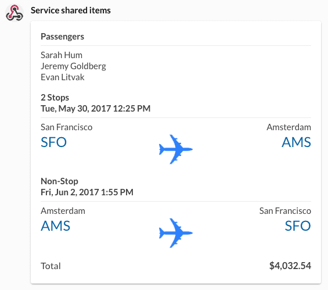
Task: Click the Passengers section heading
Action: 62,37
